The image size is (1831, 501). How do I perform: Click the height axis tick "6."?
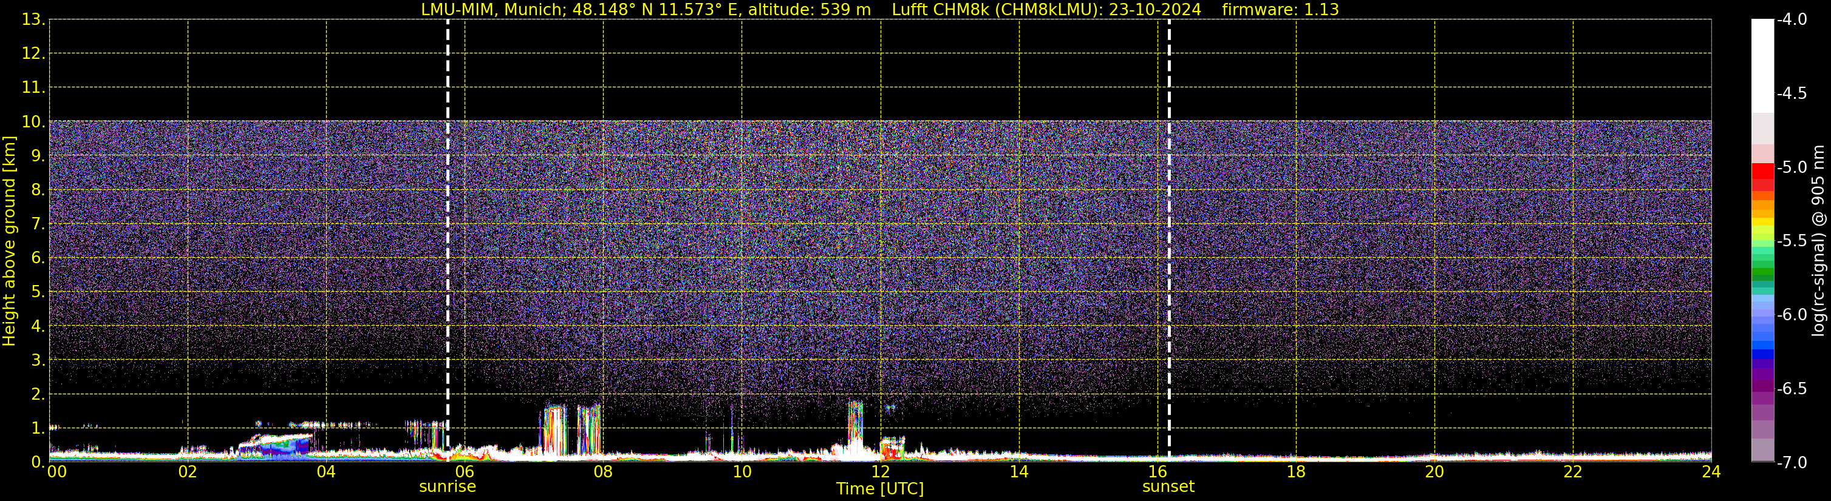(x=38, y=258)
